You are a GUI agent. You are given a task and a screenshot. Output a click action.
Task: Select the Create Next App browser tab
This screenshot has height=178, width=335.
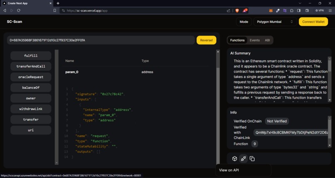[27, 3]
